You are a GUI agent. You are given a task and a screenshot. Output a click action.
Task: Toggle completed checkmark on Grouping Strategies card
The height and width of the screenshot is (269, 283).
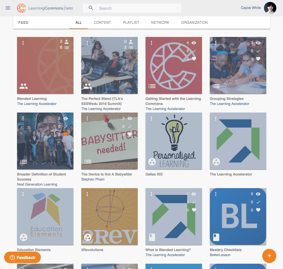pyautogui.click(x=258, y=51)
